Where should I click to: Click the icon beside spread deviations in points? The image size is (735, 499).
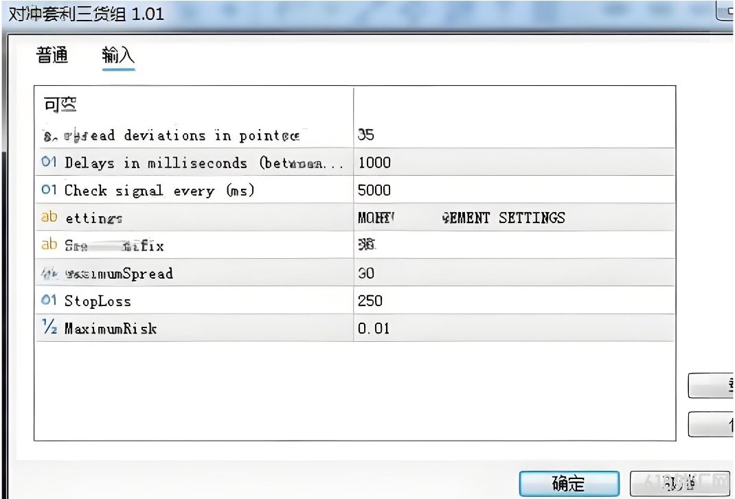pyautogui.click(x=49, y=136)
